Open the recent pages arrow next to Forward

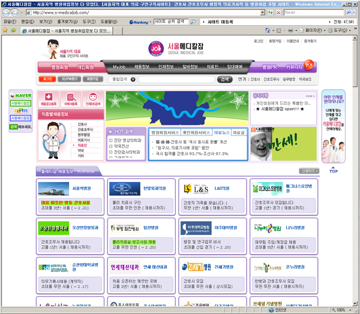22,13
